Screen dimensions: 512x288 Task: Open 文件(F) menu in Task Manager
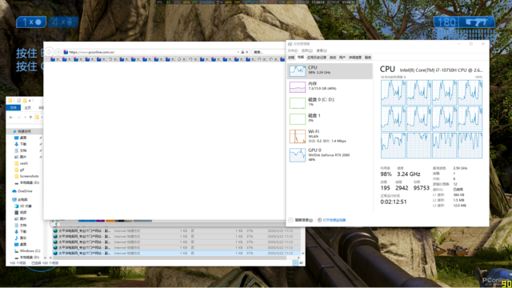pos(293,50)
